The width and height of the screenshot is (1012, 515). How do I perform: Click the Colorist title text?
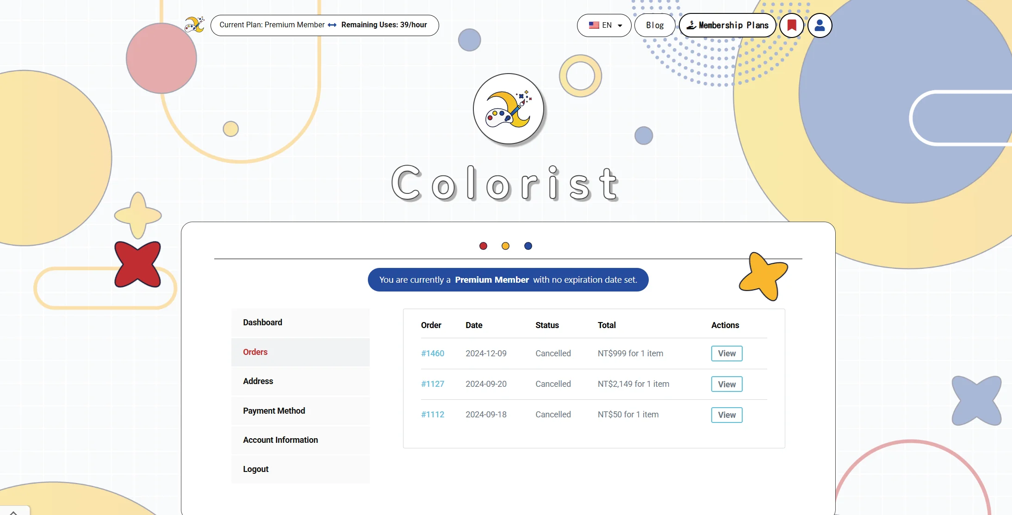(505, 184)
